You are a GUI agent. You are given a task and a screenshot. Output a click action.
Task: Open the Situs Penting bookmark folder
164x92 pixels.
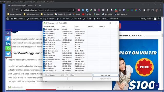pyautogui.click(x=47, y=14)
